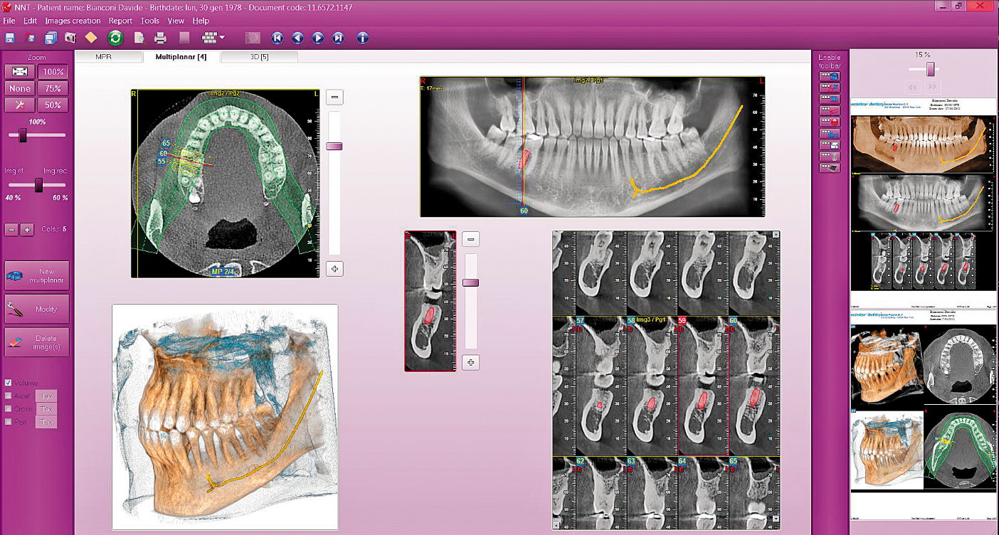Enable the Cross checkbox
The width and height of the screenshot is (999, 535).
(x=9, y=408)
